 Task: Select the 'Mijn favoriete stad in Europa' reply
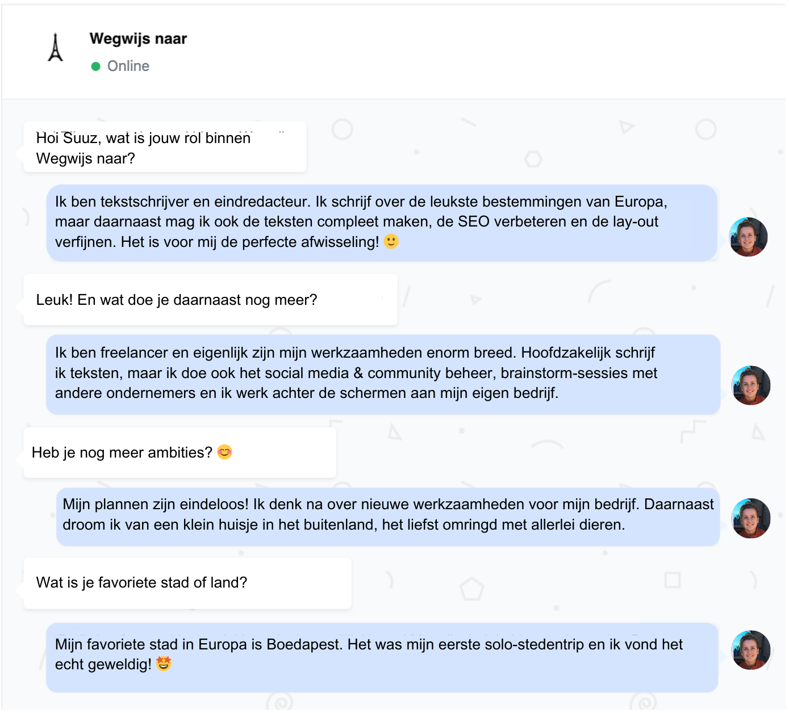[382, 656]
